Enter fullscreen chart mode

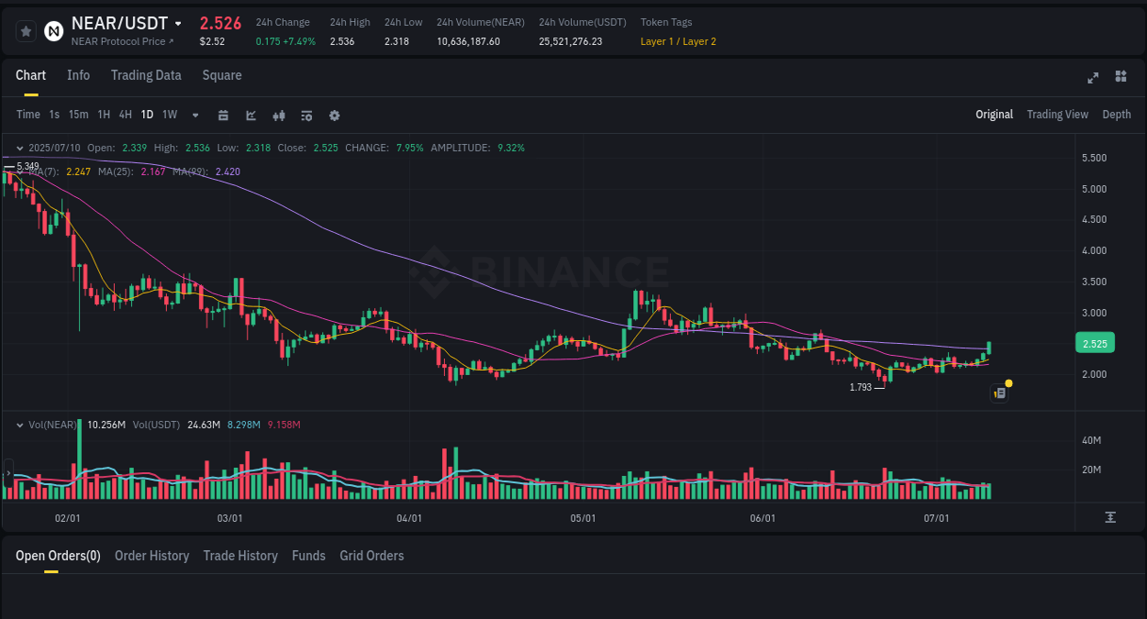[1092, 78]
